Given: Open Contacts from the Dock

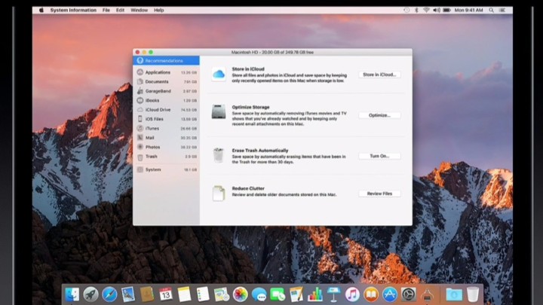Looking at the screenshot, I should point(147,294).
